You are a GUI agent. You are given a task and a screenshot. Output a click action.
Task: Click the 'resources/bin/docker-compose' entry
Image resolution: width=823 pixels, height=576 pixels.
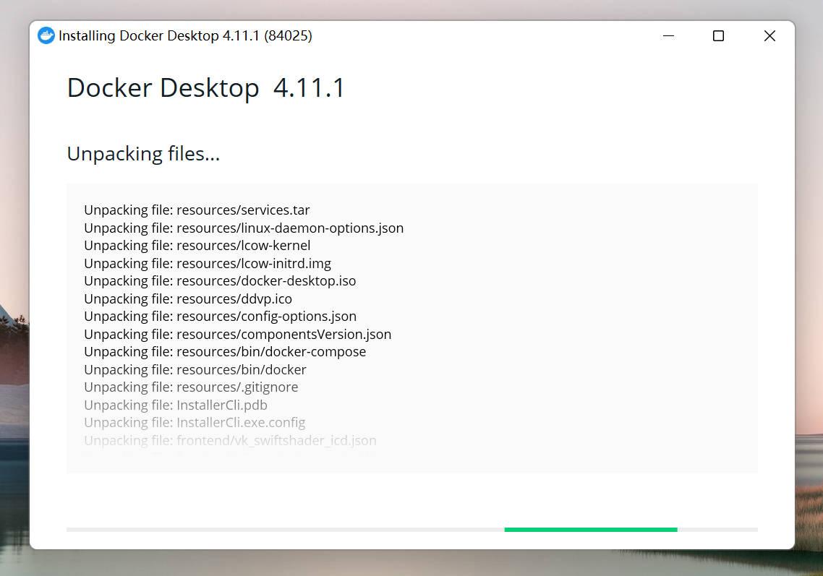225,351
